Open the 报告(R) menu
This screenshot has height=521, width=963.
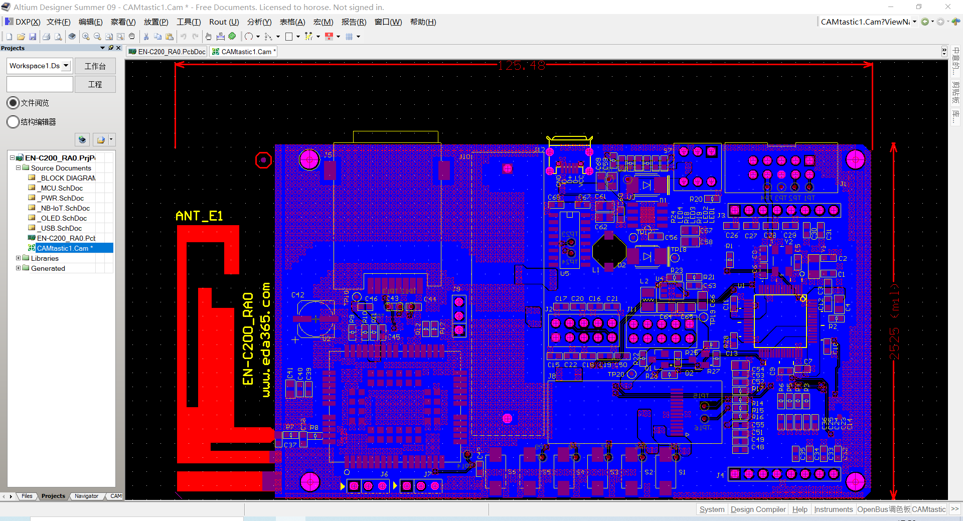[354, 22]
